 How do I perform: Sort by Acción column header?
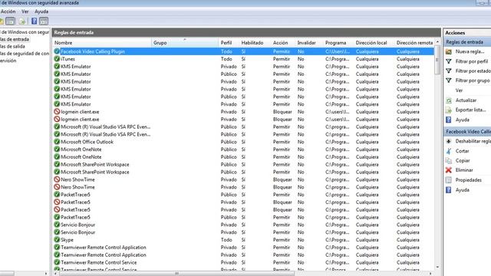pyautogui.click(x=283, y=43)
